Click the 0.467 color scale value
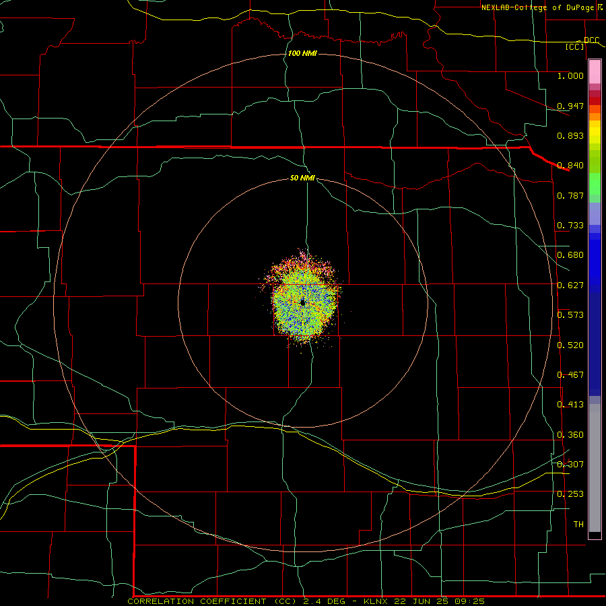 pyautogui.click(x=570, y=375)
